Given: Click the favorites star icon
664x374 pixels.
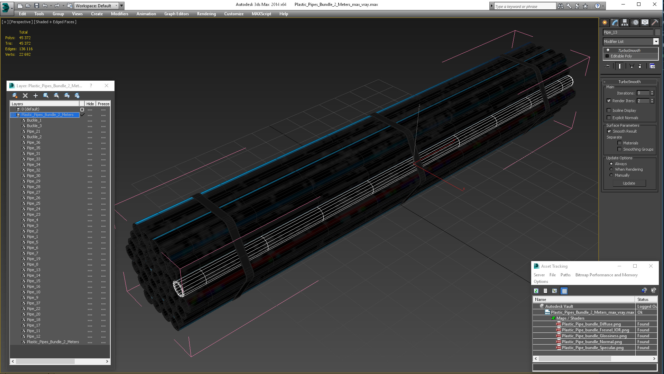Looking at the screenshot, I should (585, 6).
